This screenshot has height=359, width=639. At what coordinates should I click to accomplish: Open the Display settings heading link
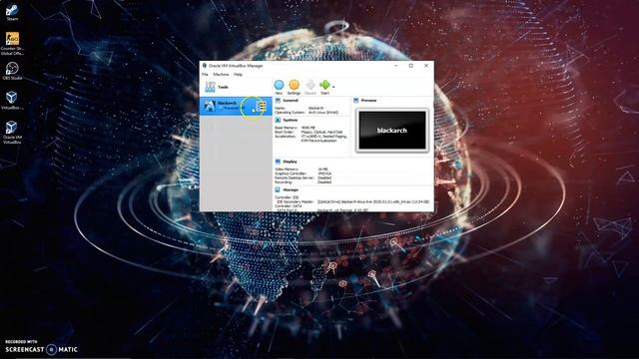coord(291,162)
